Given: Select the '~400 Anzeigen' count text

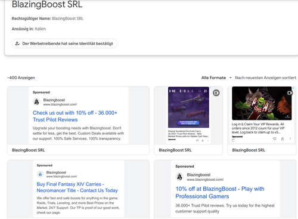Looking at the screenshot, I should click(x=21, y=78).
